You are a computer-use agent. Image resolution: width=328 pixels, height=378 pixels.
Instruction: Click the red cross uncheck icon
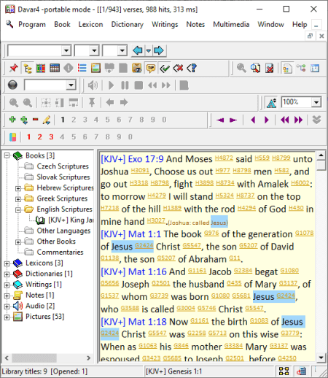179,68
